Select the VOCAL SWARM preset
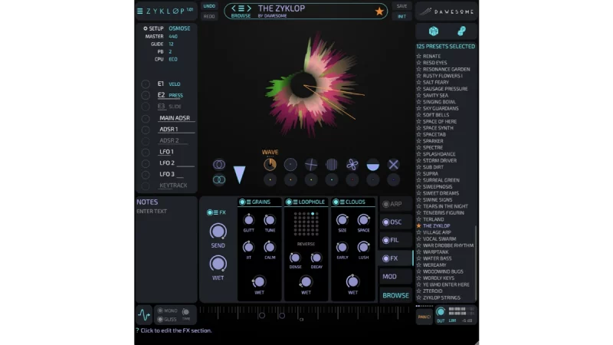Image resolution: width=613 pixels, height=345 pixels. coord(441,238)
